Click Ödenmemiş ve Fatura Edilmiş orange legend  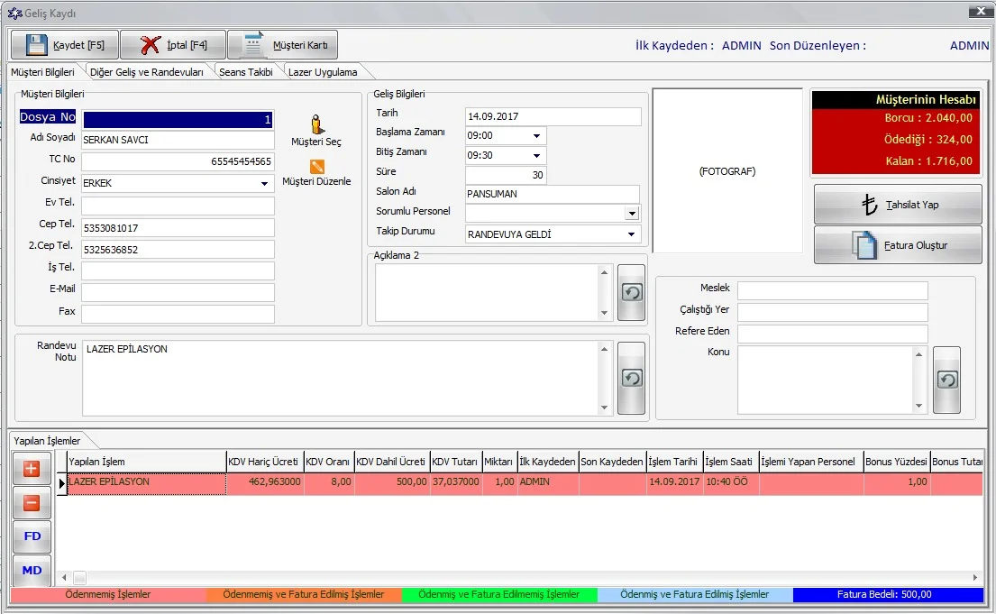point(304,594)
